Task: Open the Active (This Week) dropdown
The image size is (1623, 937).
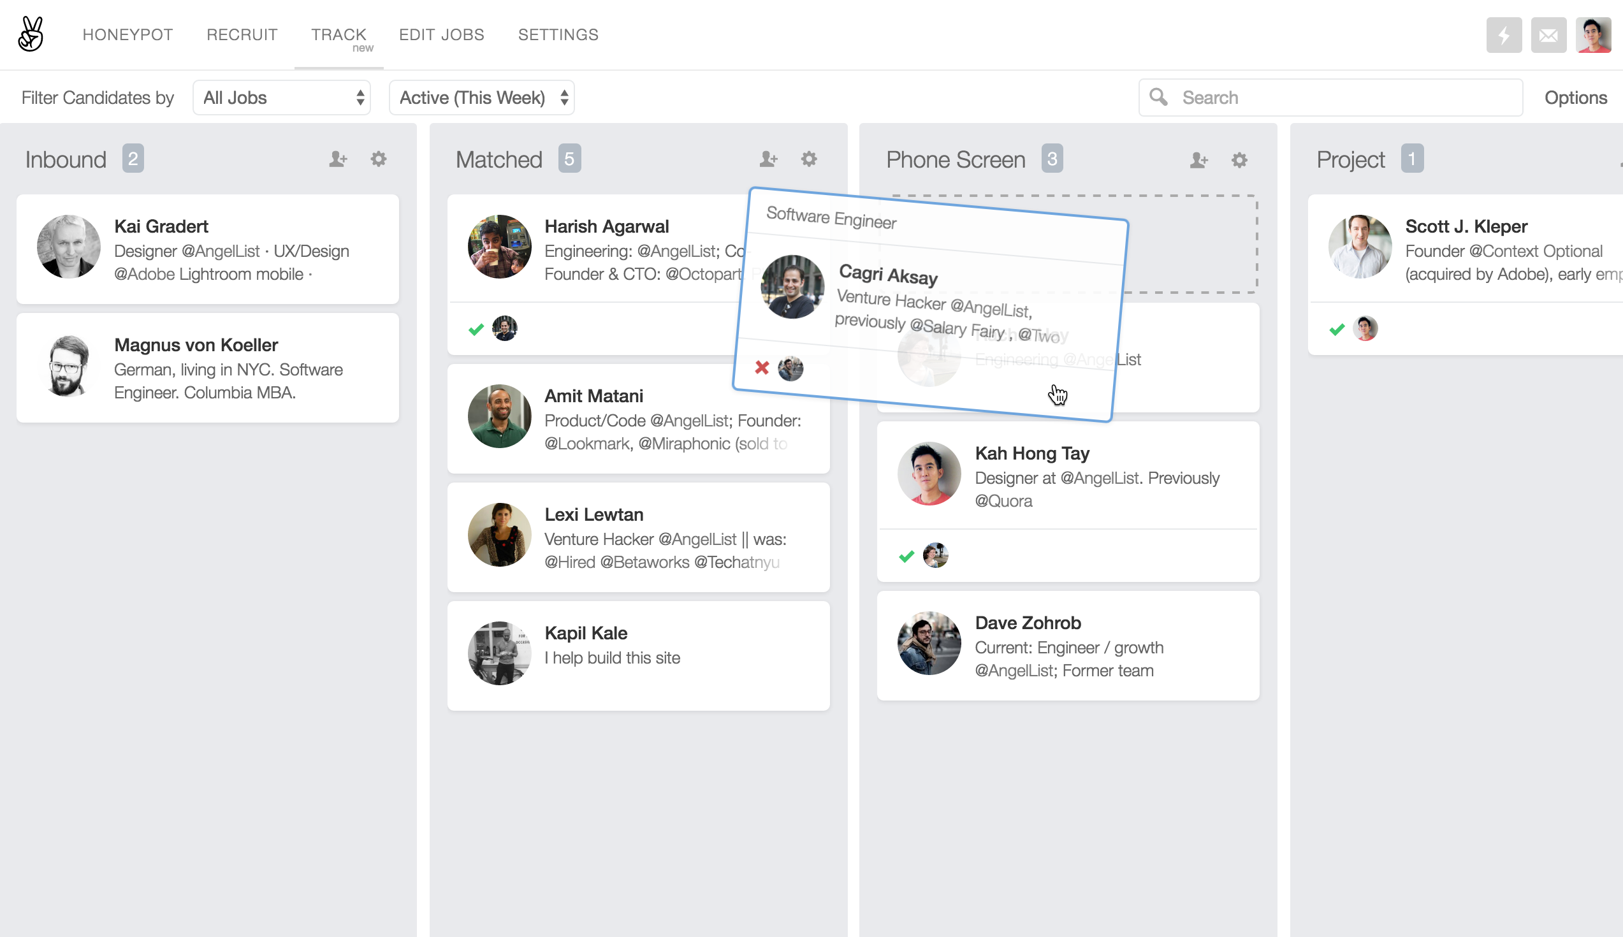Action: coord(482,98)
